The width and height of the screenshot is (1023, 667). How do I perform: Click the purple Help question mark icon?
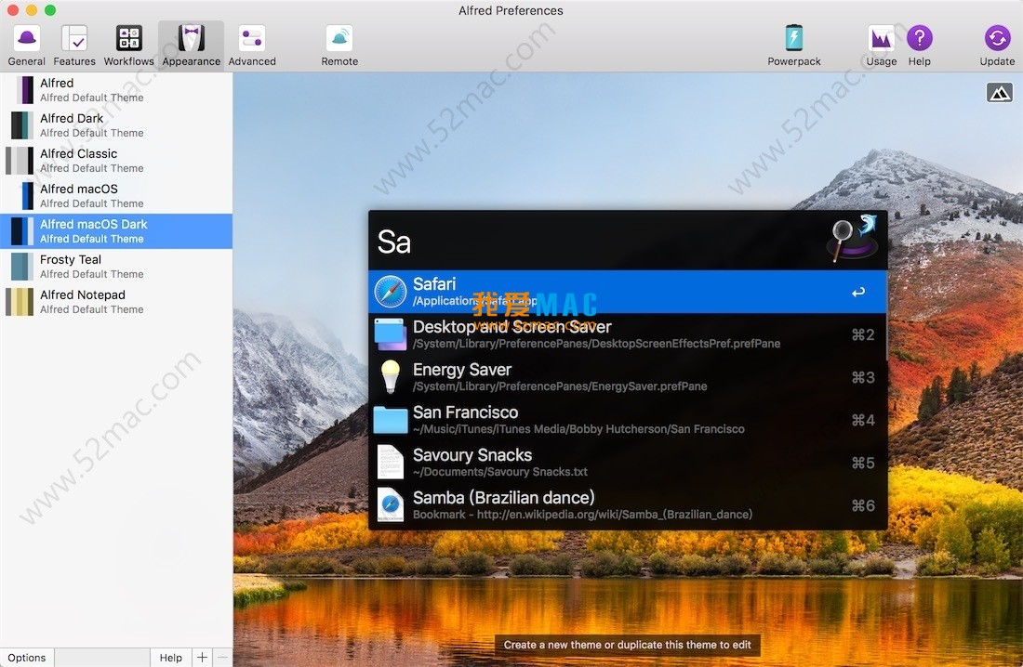[919, 38]
